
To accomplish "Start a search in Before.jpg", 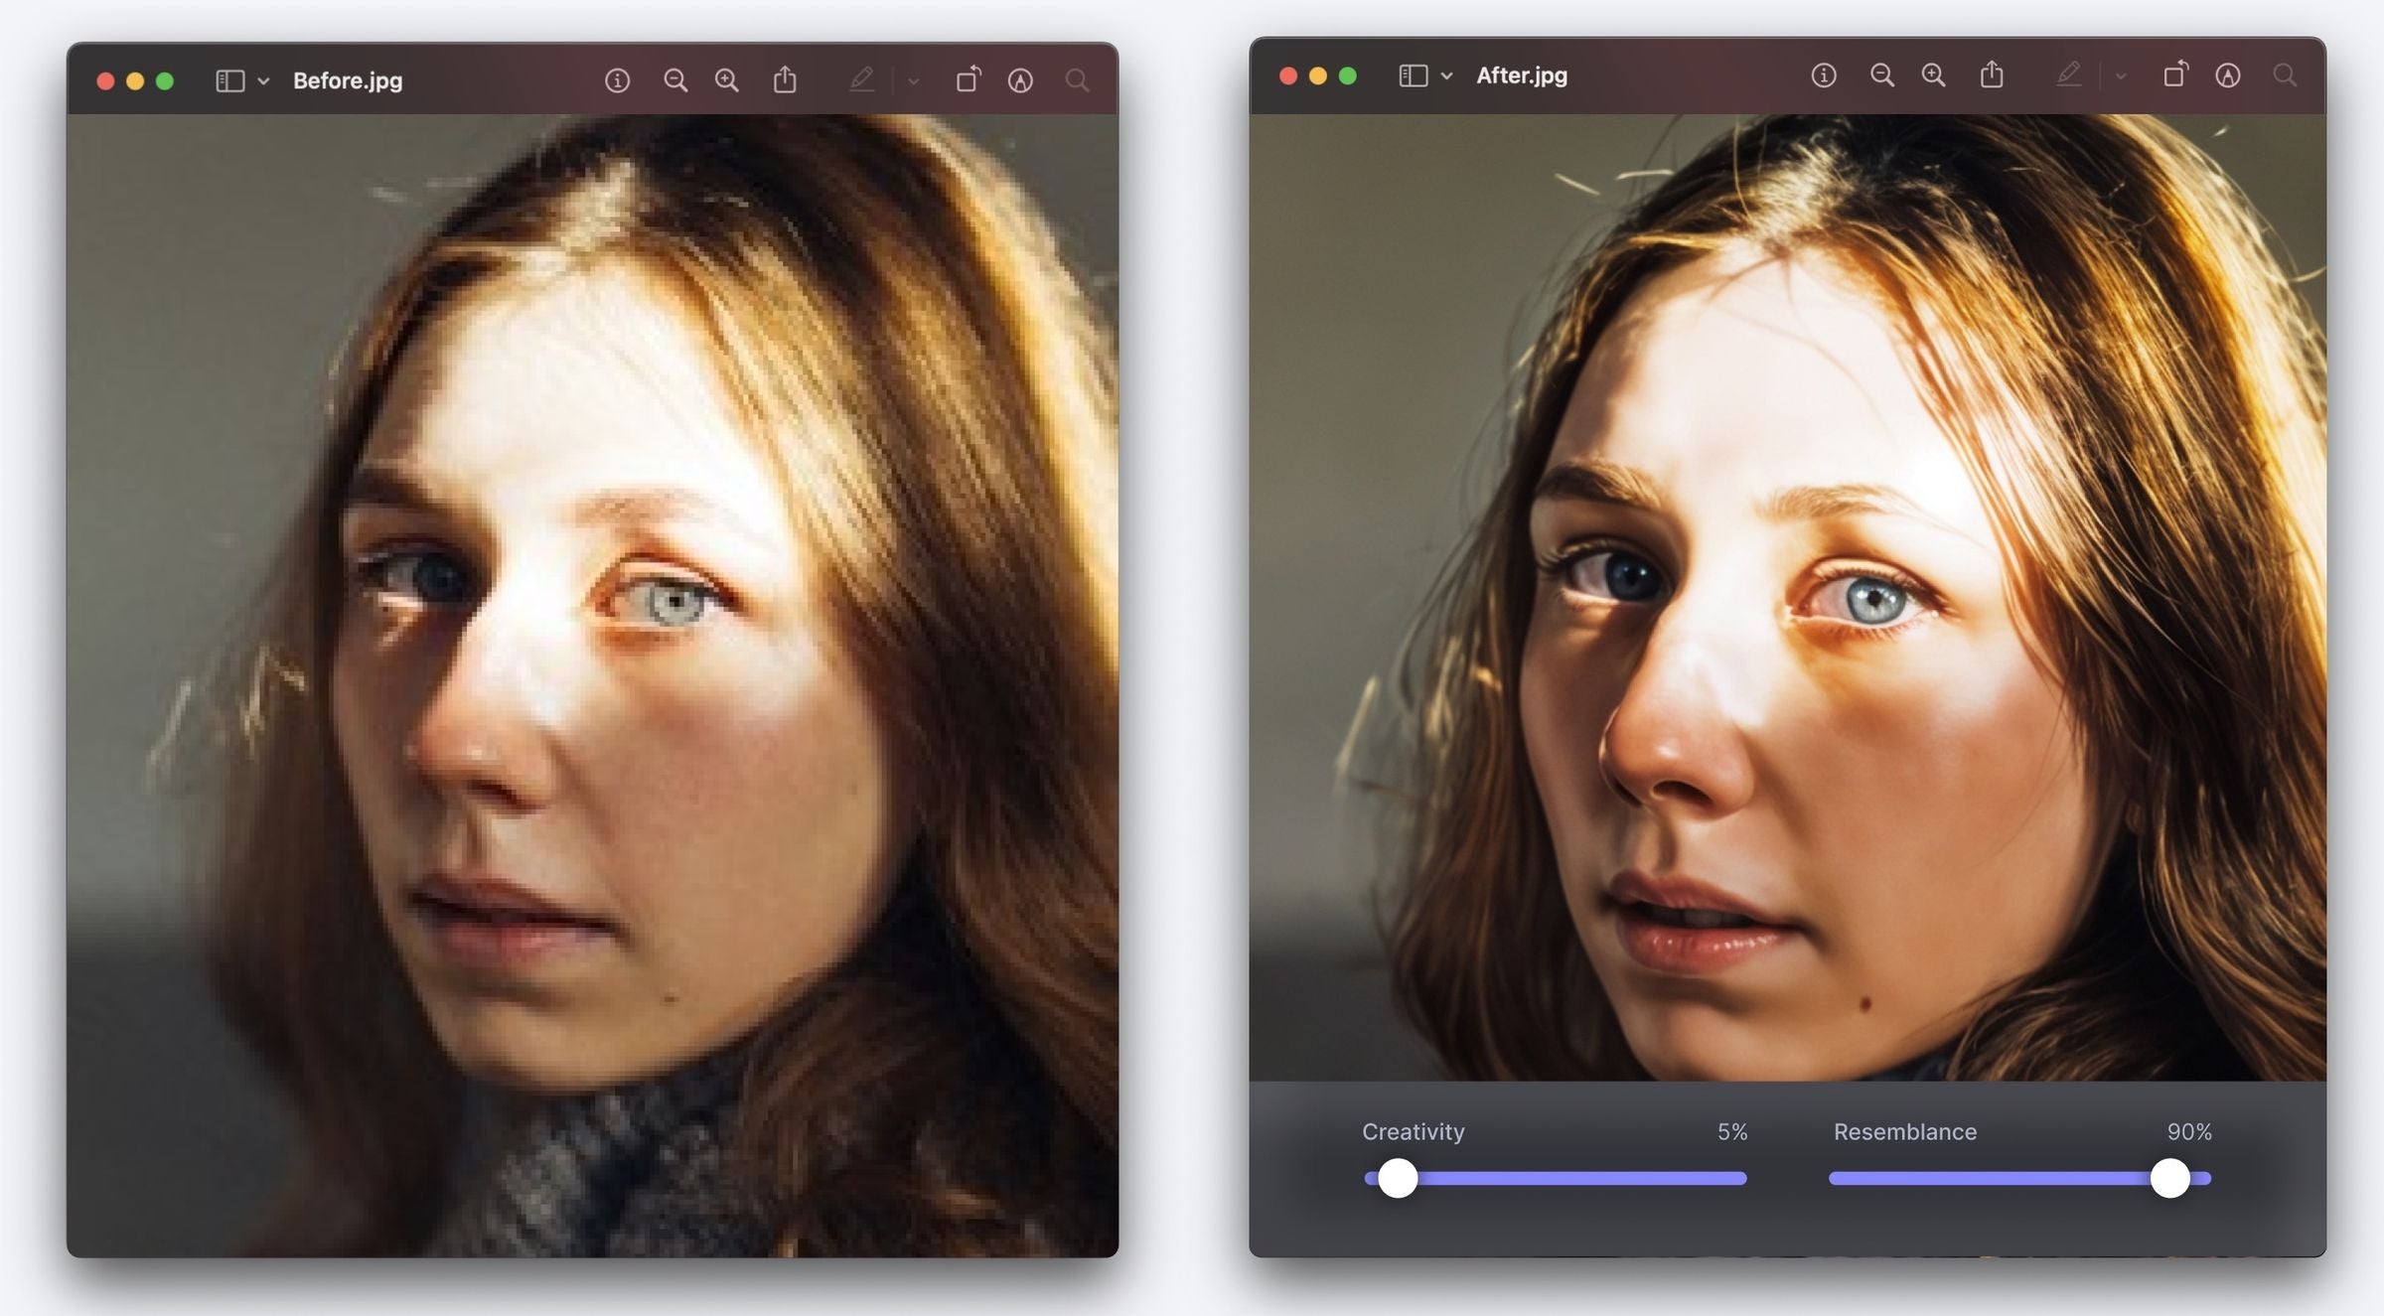I will (1077, 81).
